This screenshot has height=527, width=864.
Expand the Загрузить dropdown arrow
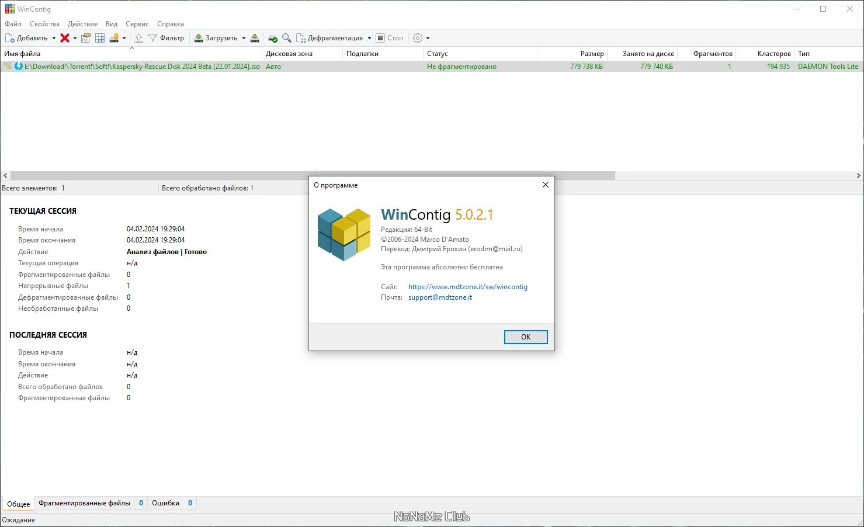pos(244,39)
